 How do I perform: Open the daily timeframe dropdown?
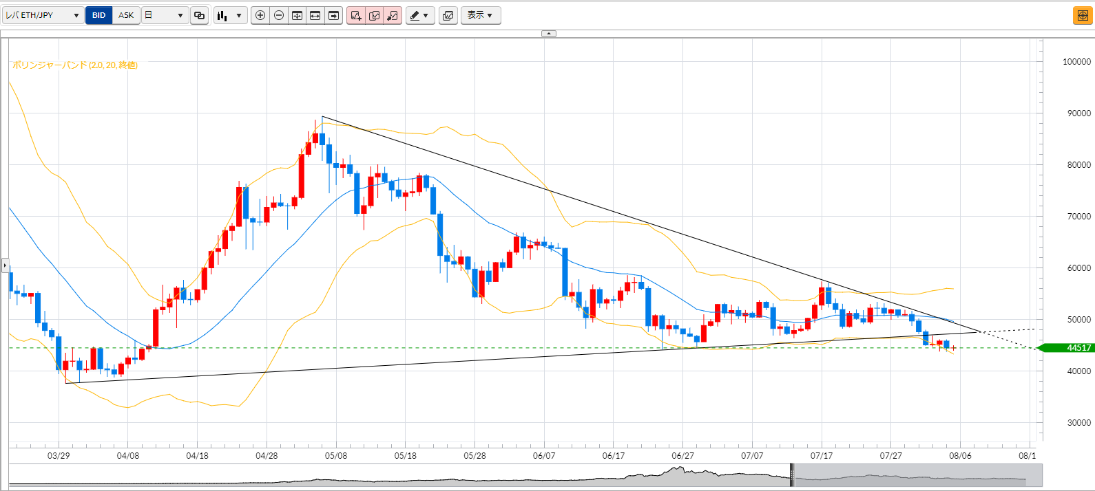[x=165, y=15]
